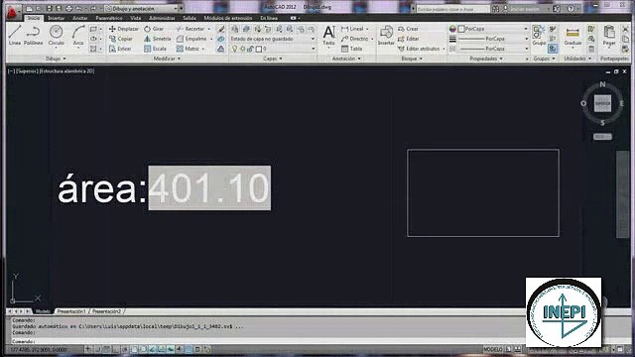Screen dimensions: 635x357
Task: Open the Insertar ribbon tab
Action: 56,18
